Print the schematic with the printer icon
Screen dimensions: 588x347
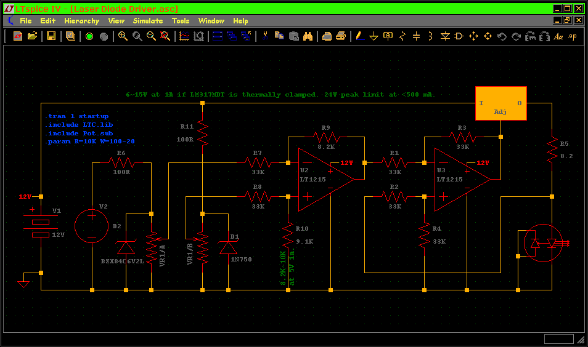(x=341, y=36)
